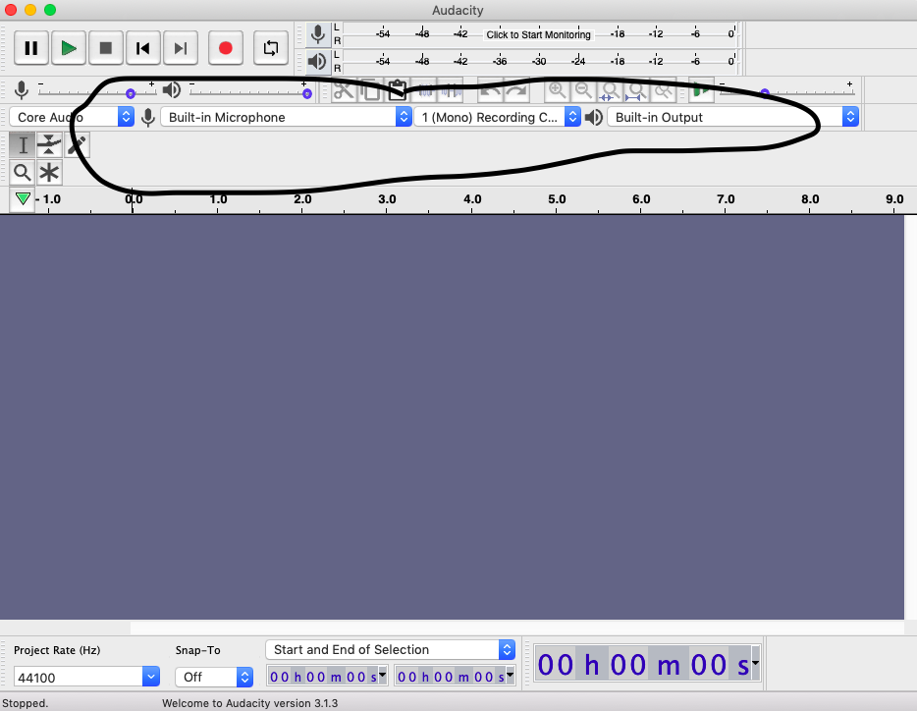Click the green timeline options triangle
This screenshot has width=917, height=711.
pyautogui.click(x=23, y=199)
